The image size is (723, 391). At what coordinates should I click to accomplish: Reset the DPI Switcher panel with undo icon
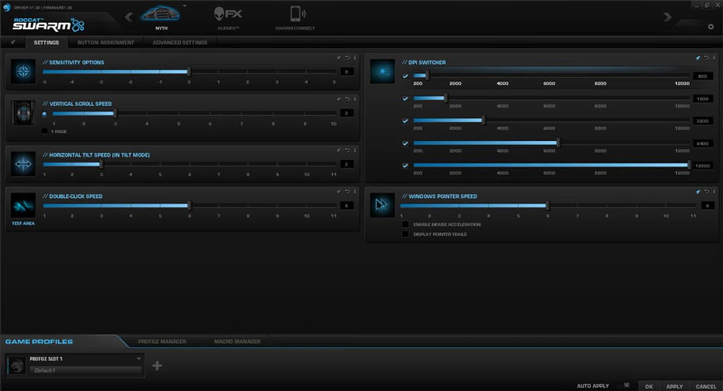[x=706, y=58]
